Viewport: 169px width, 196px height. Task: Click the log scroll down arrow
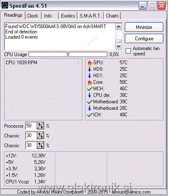point(119,46)
